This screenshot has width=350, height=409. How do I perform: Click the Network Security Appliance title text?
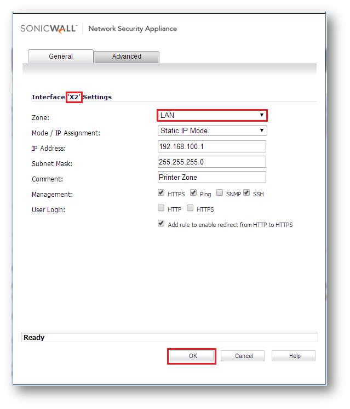click(x=133, y=29)
